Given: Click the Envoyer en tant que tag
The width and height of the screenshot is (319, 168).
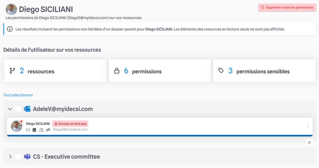Looking at the screenshot, I should click(x=70, y=124).
